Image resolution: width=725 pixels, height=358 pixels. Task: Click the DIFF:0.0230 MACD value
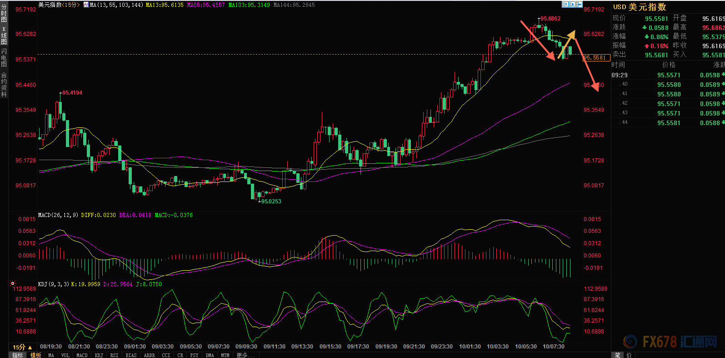[98, 215]
